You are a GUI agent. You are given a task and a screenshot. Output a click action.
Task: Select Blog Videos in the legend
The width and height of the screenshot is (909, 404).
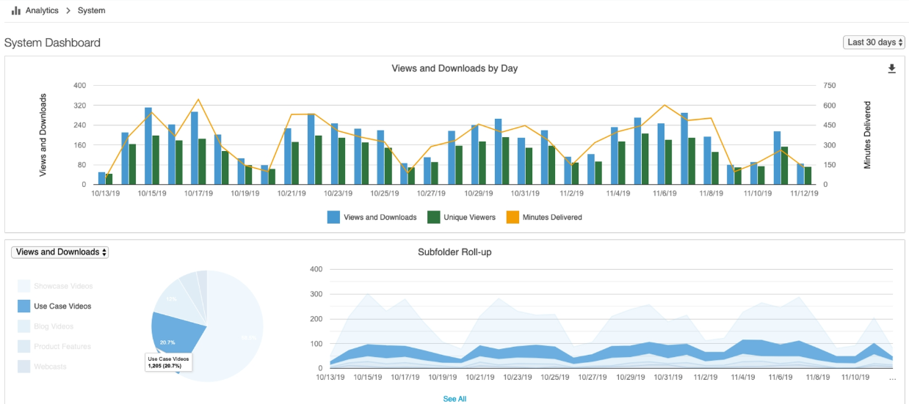click(54, 326)
